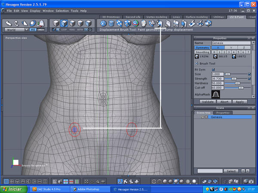
Task: Toggle the checkbox beside the Strength slider
Action: 249,78
